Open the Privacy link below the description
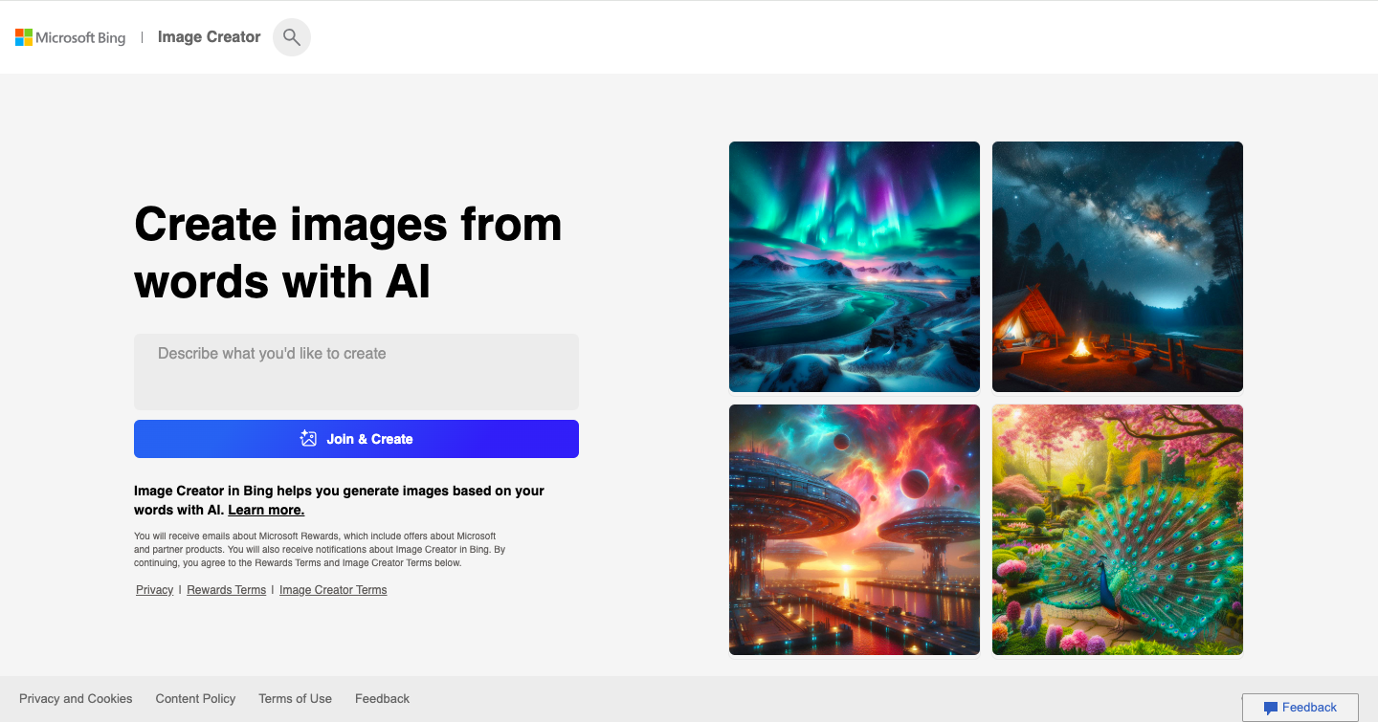 pyautogui.click(x=153, y=589)
